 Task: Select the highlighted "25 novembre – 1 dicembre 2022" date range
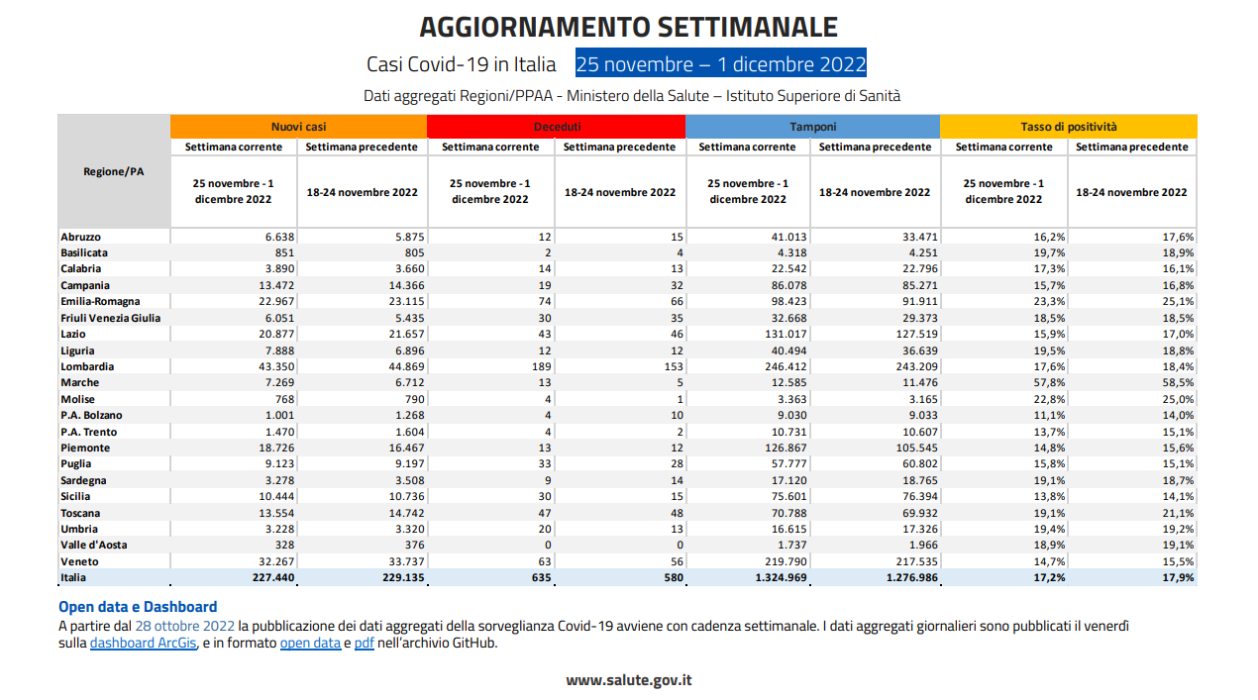[721, 64]
